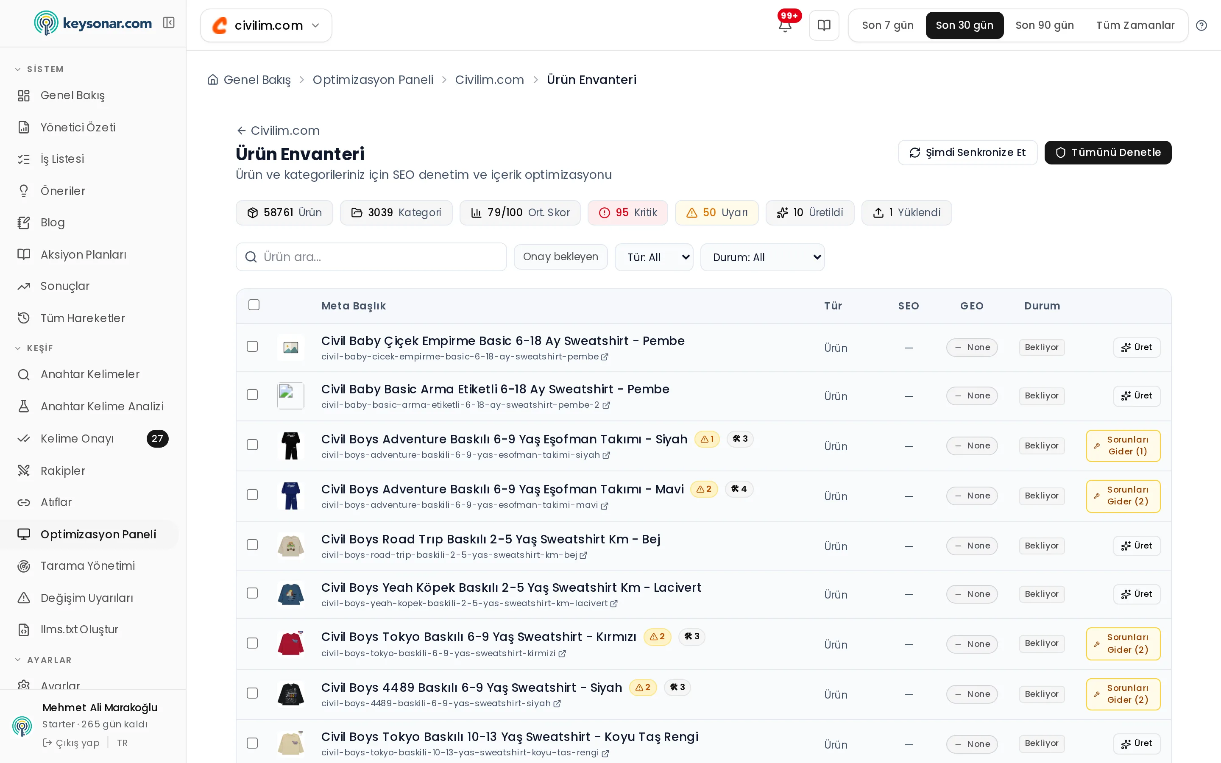Select checkbox for Çiçek Empirme Sweatshirt Pembe

252,346
